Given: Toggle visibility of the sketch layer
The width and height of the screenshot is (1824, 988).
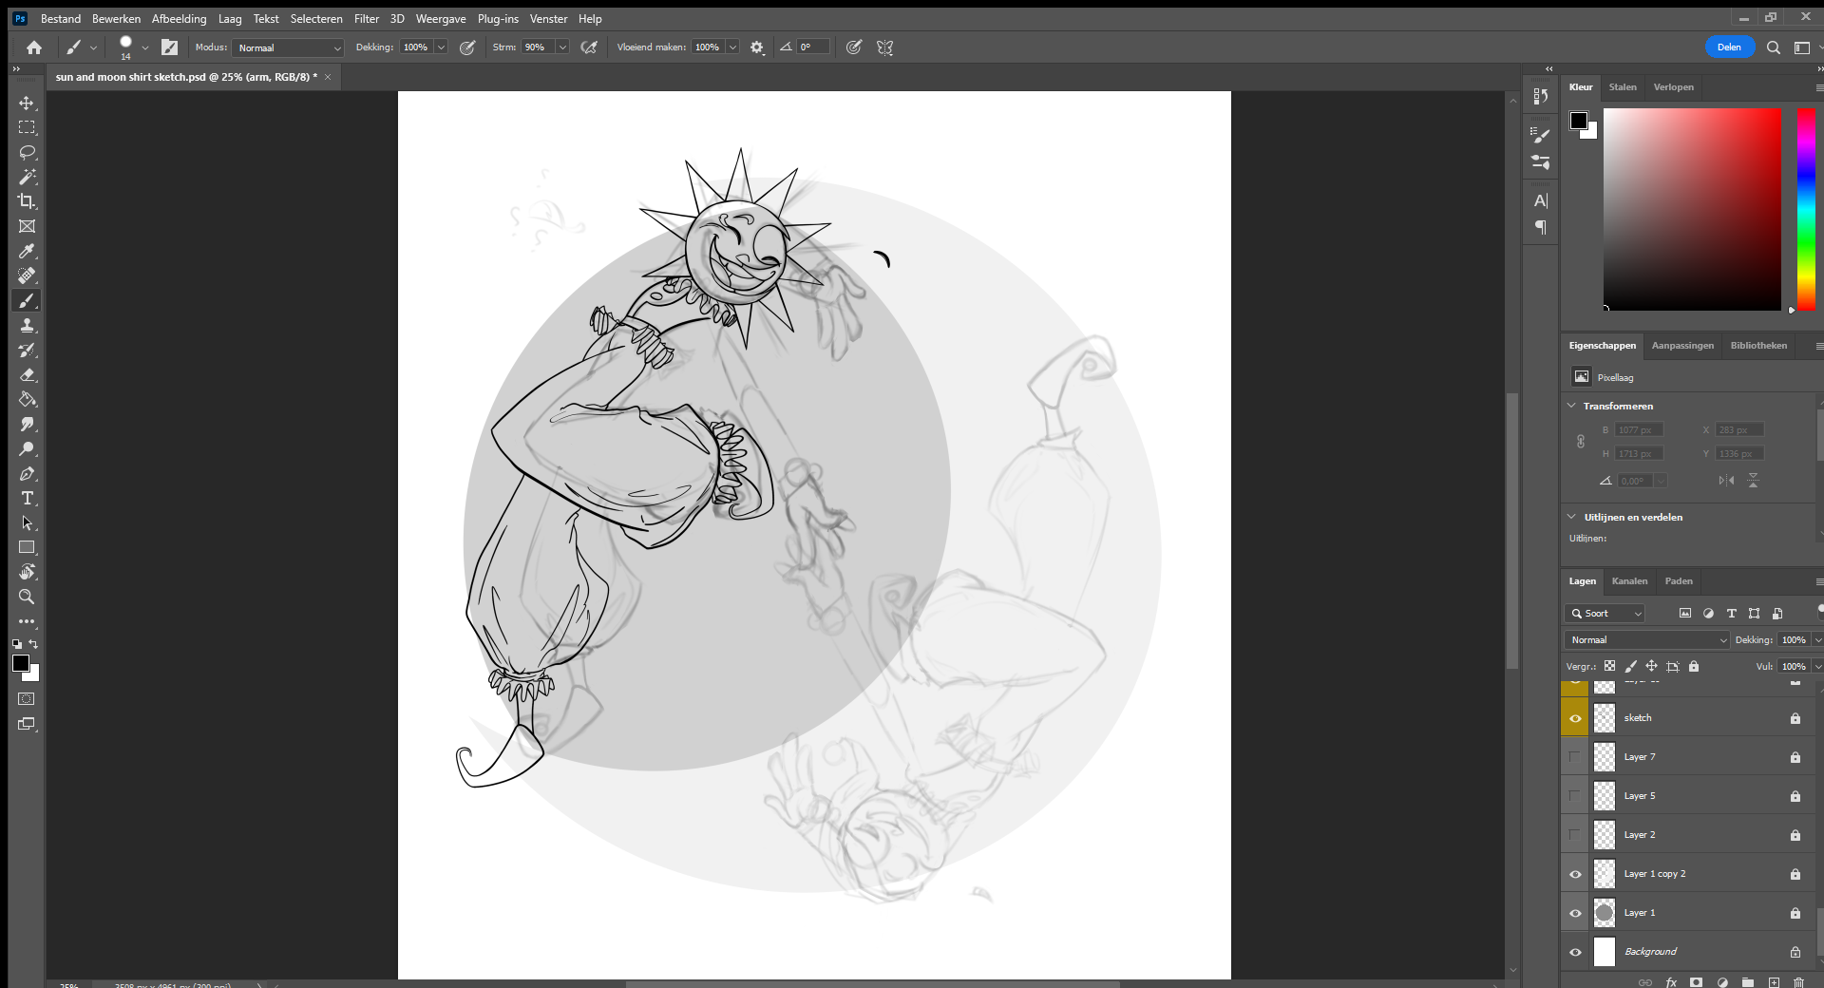Looking at the screenshot, I should (1575, 718).
